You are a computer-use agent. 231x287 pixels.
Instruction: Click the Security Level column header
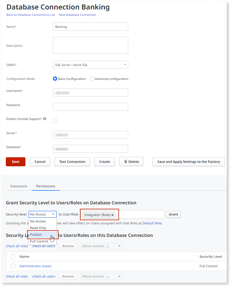[x=211, y=257]
